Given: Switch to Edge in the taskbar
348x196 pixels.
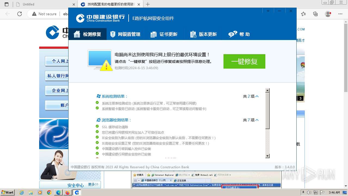Looking at the screenshot, I should coord(58,192).
